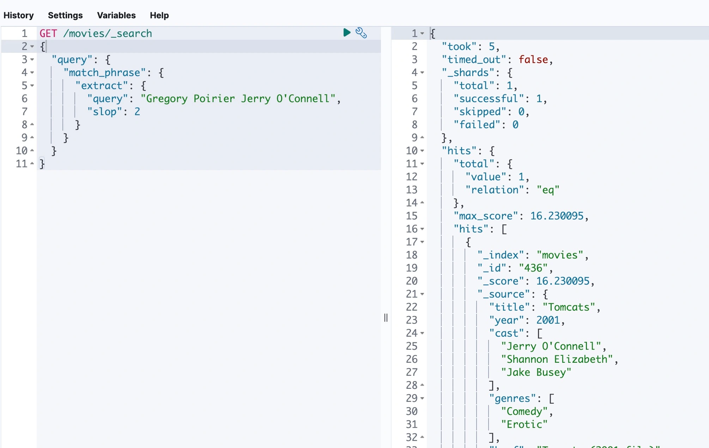Click the Variables link
Image resolution: width=709 pixels, height=448 pixels.
pos(116,15)
